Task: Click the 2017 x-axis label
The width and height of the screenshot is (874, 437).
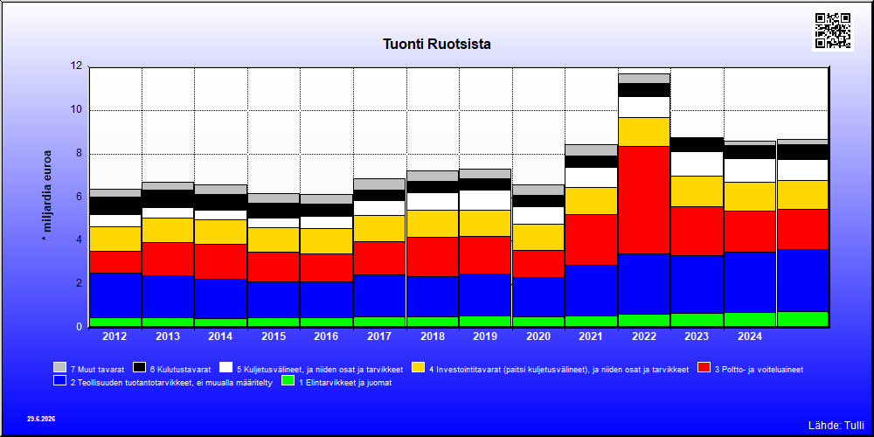Action: coord(379,336)
